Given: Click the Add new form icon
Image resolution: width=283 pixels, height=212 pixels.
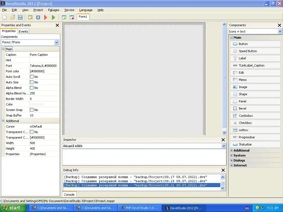Looking at the screenshot, I should [x=64, y=17].
